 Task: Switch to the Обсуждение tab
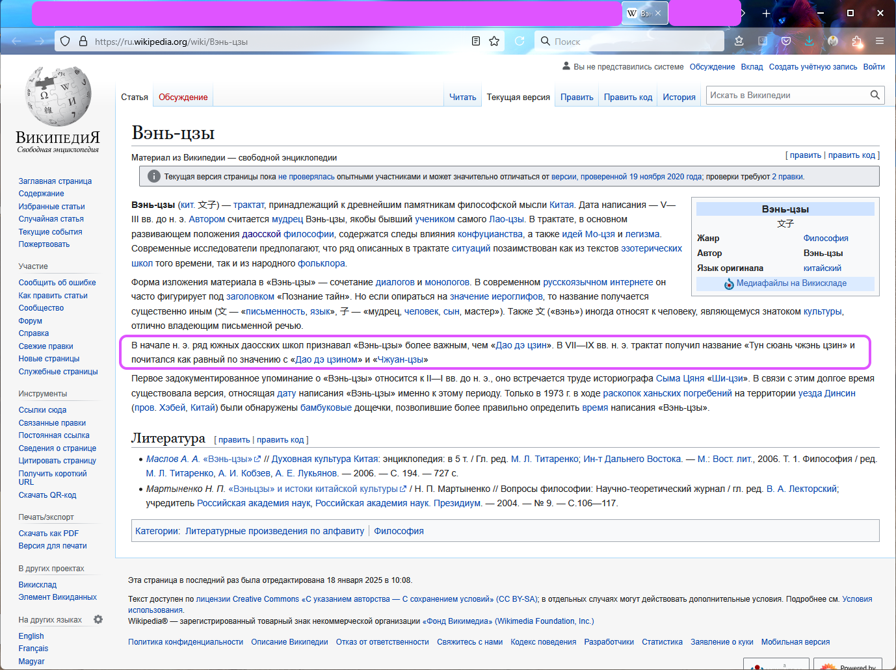(183, 97)
